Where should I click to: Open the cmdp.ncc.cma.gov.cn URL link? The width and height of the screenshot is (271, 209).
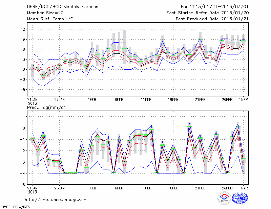click(56, 200)
